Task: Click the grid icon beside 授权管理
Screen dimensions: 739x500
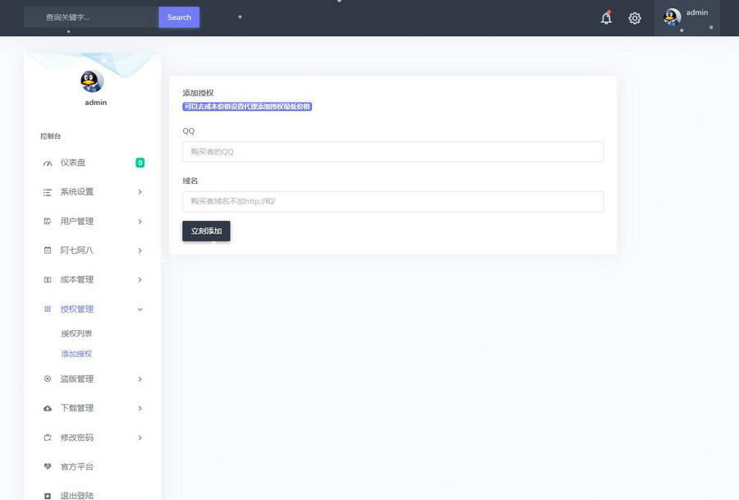Action: pos(48,310)
